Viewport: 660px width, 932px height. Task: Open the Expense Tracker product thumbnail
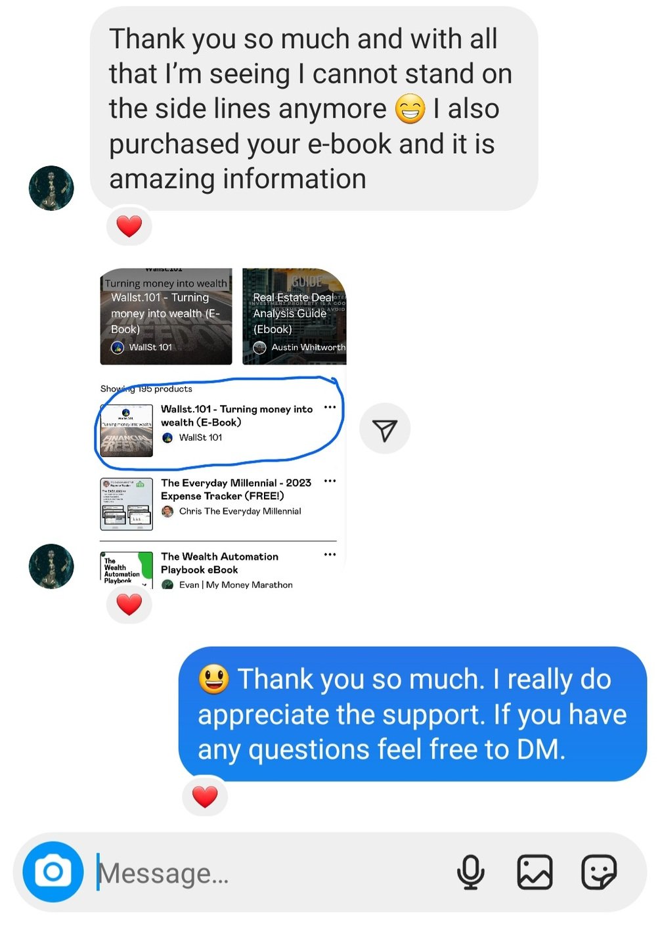(x=127, y=504)
